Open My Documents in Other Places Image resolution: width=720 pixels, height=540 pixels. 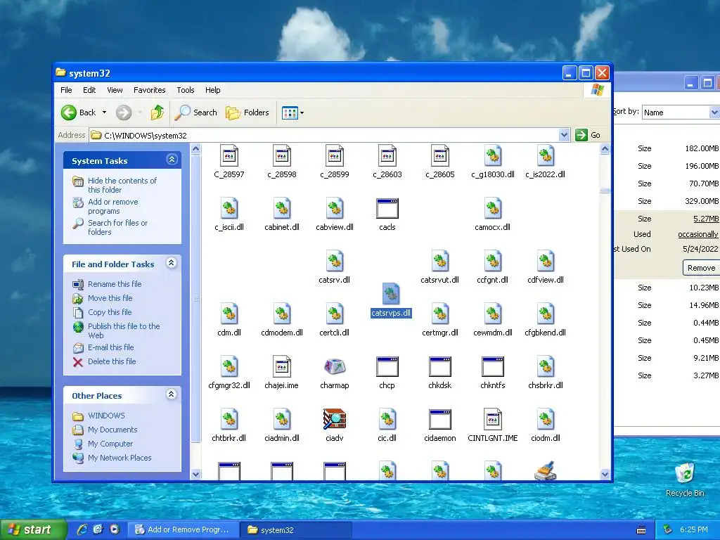tap(112, 430)
